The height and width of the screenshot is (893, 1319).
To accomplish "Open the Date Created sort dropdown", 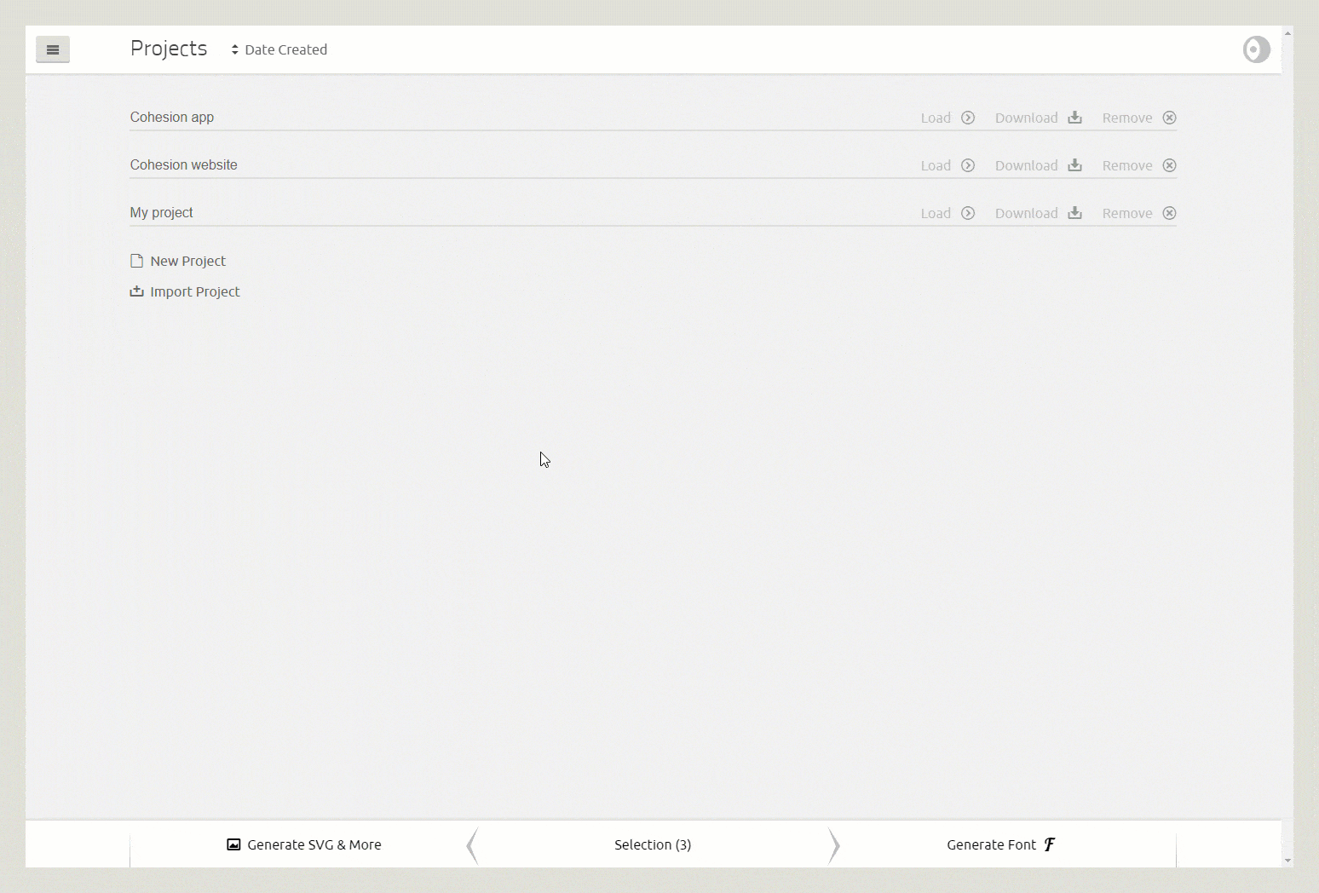I will click(279, 49).
